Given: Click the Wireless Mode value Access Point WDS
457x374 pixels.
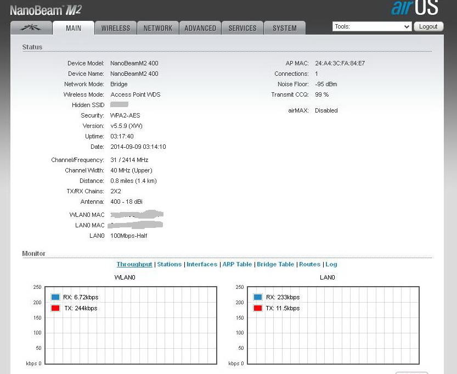Looking at the screenshot, I should [x=136, y=94].
